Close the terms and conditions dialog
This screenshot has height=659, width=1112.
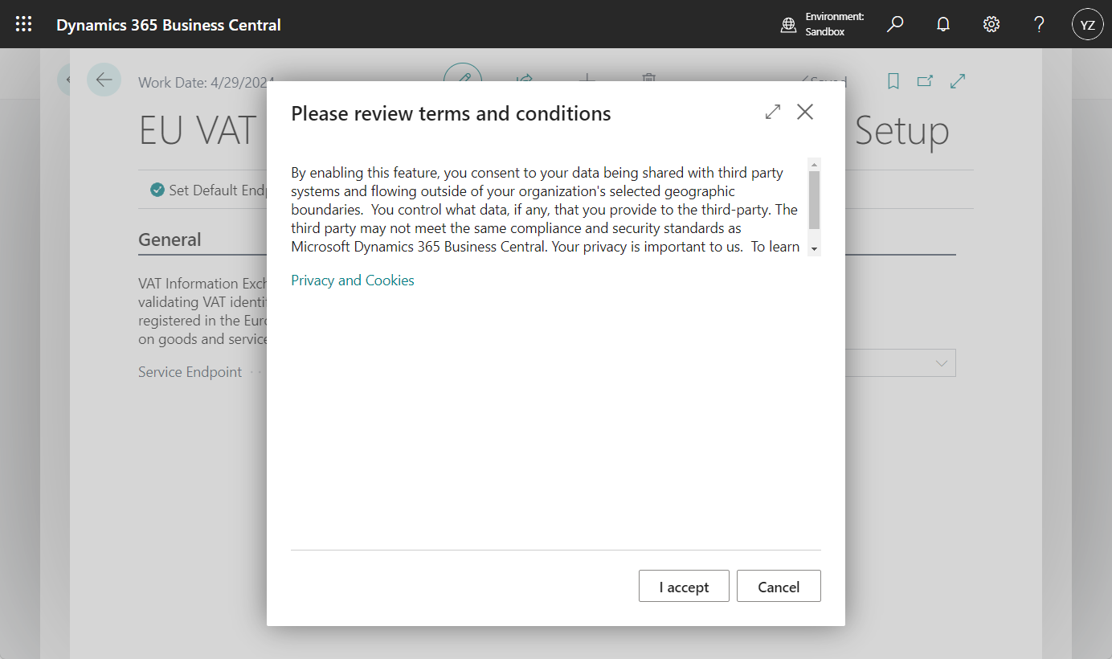(x=805, y=113)
